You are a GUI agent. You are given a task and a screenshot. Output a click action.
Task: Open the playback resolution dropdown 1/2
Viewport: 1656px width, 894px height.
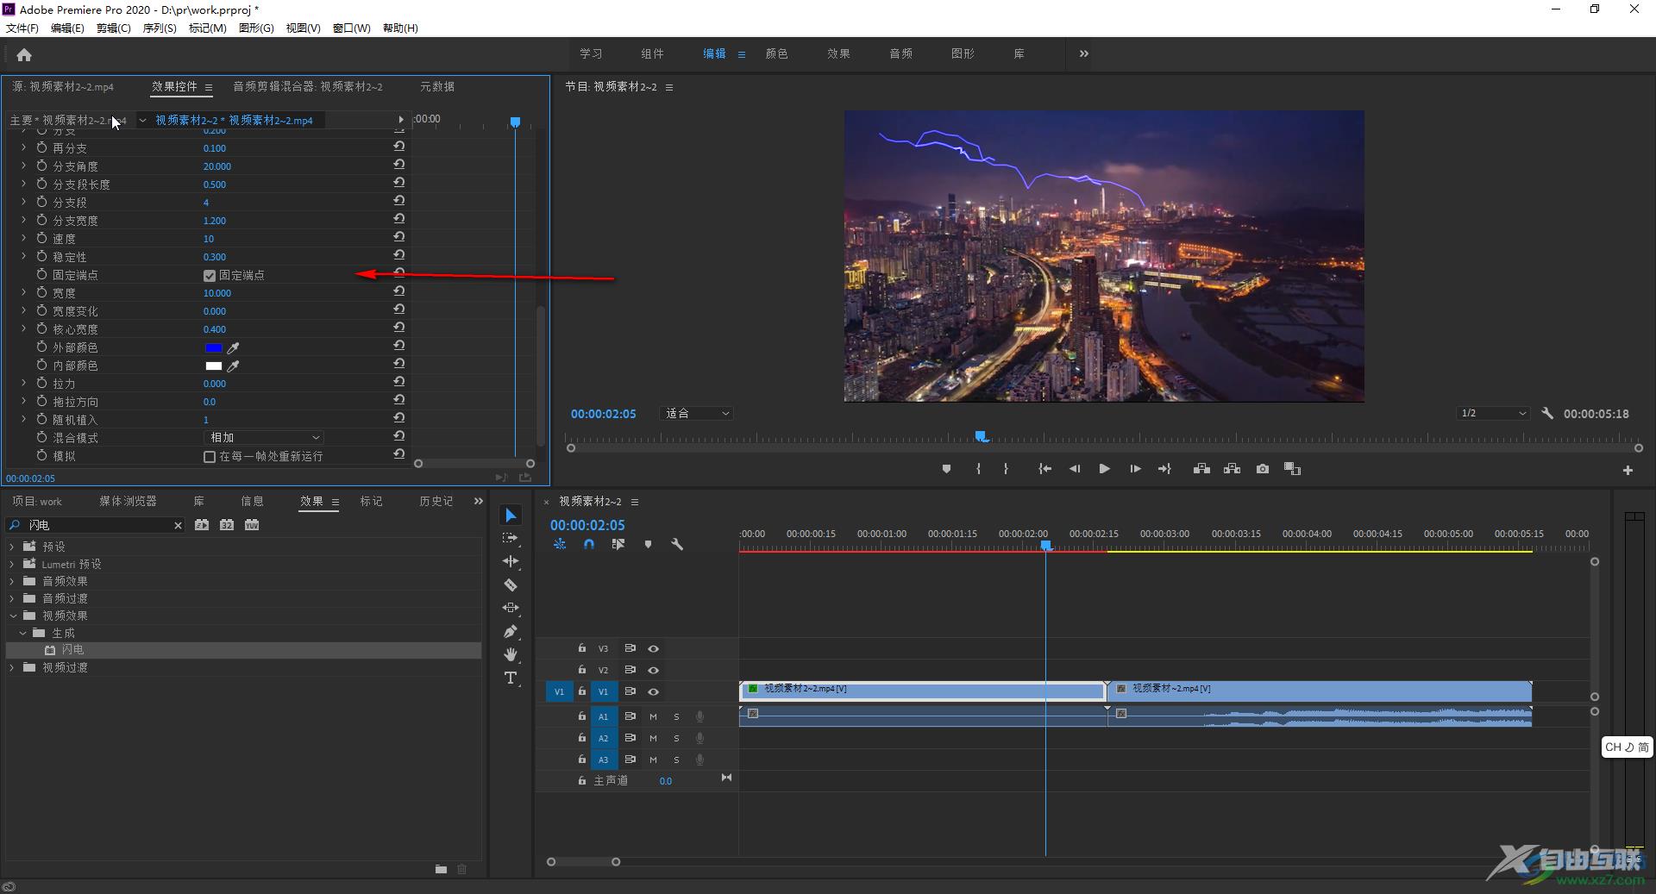(x=1493, y=413)
